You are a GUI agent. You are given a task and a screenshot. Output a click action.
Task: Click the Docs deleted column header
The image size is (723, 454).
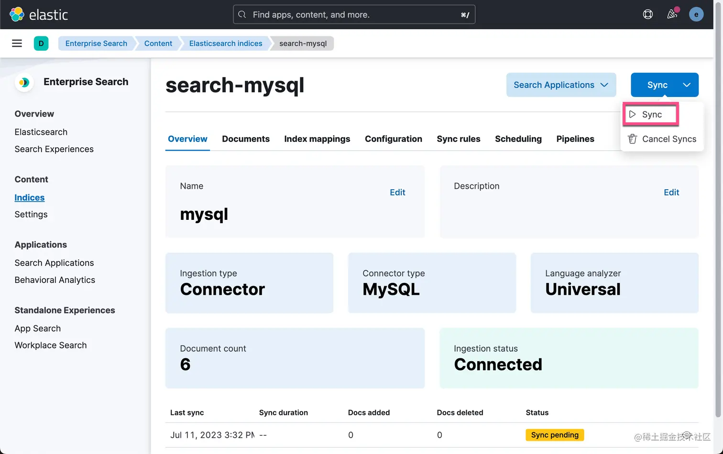[460, 412]
